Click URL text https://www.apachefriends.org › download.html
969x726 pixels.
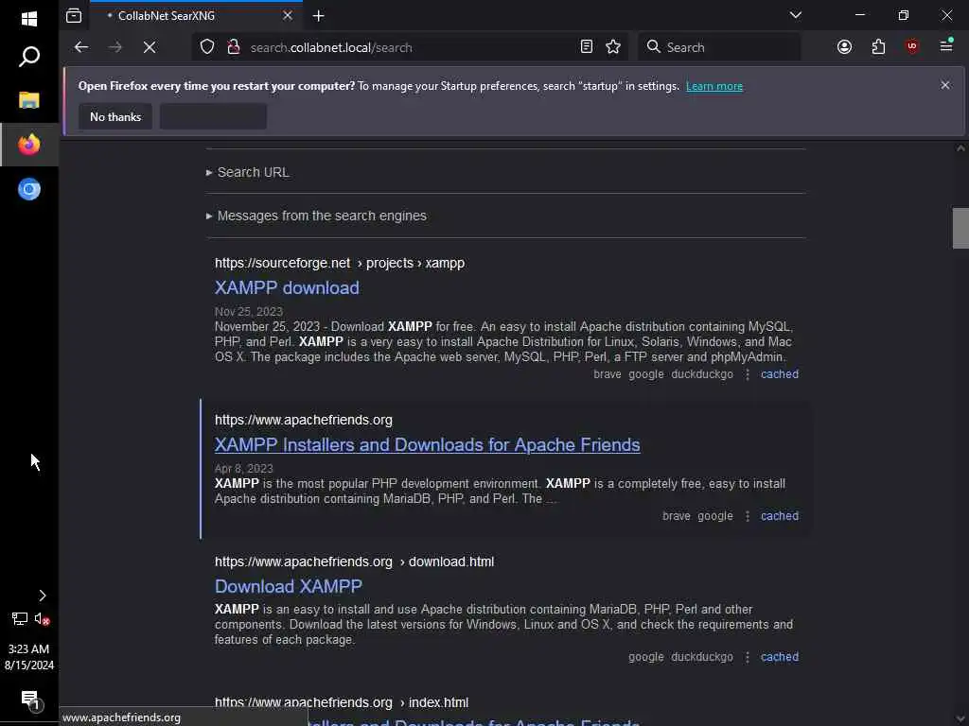[x=354, y=562]
